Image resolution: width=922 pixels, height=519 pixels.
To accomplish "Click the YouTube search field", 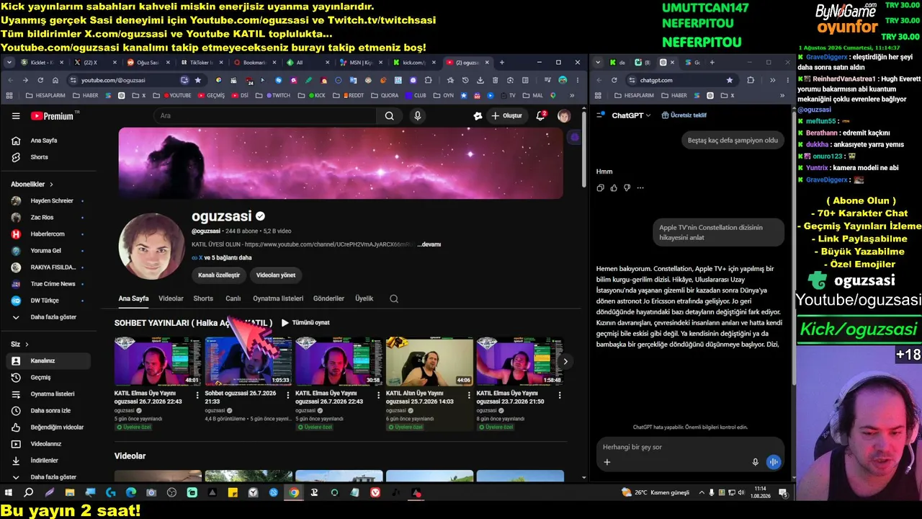I will (x=264, y=115).
